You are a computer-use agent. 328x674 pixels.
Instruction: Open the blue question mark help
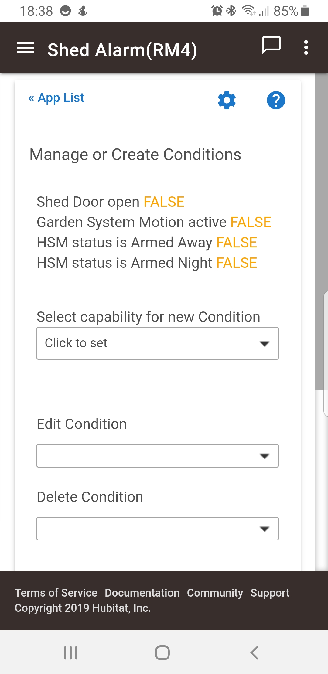pyautogui.click(x=276, y=100)
